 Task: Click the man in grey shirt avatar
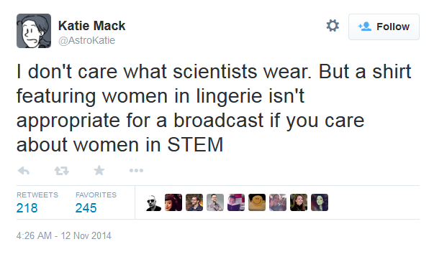215,202
